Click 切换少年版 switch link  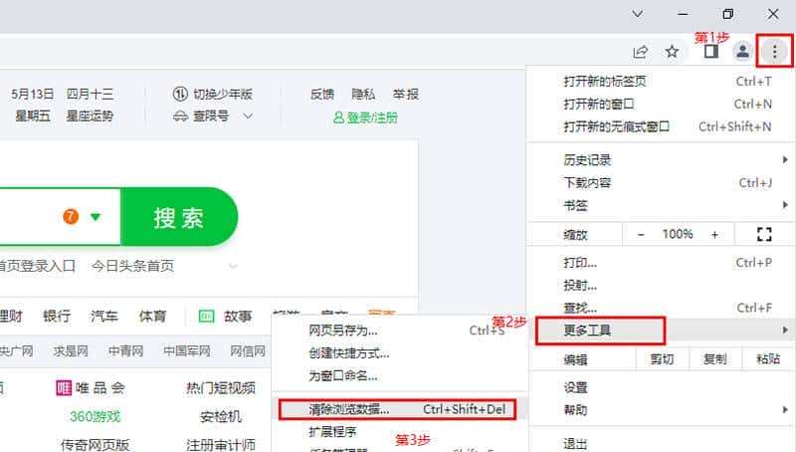[213, 94]
